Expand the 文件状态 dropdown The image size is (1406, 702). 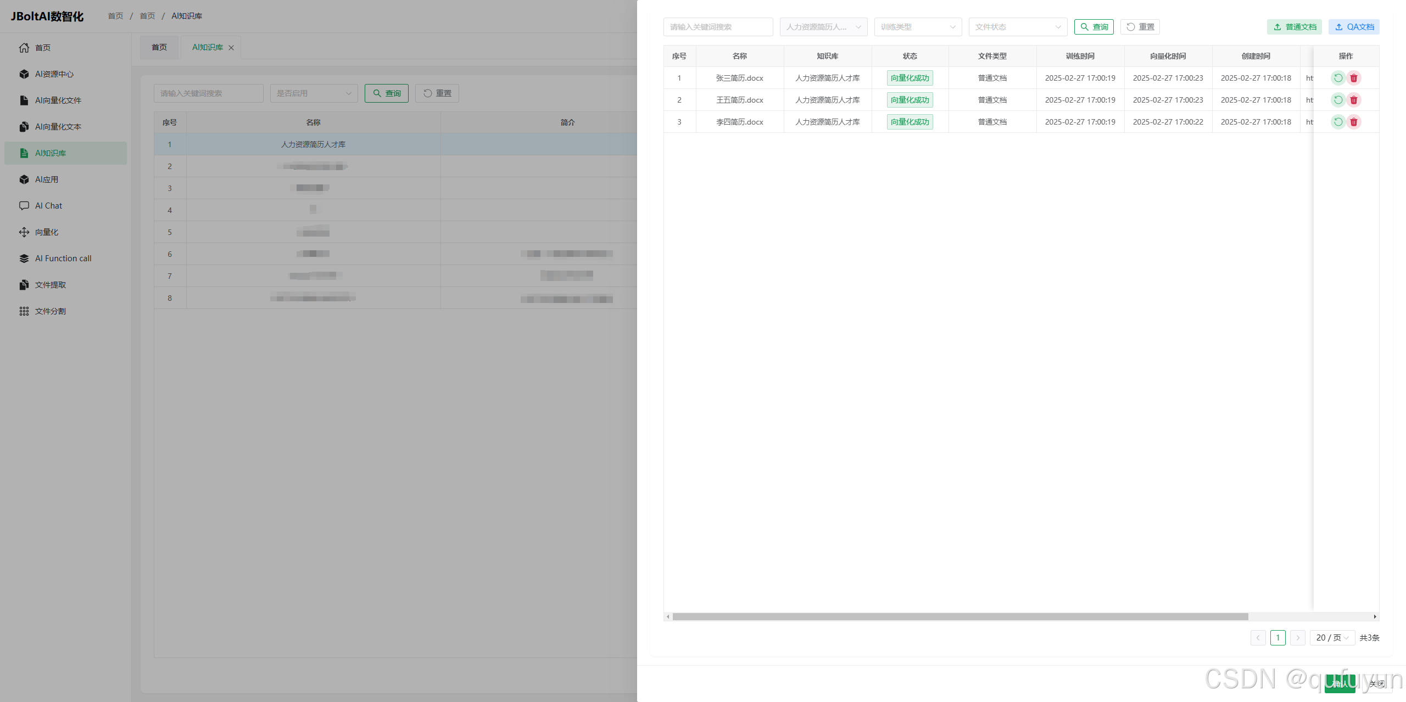pos(1017,27)
